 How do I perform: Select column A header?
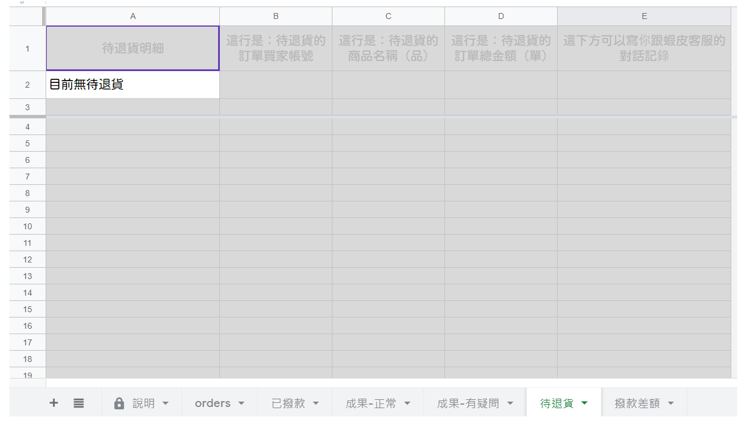133,17
